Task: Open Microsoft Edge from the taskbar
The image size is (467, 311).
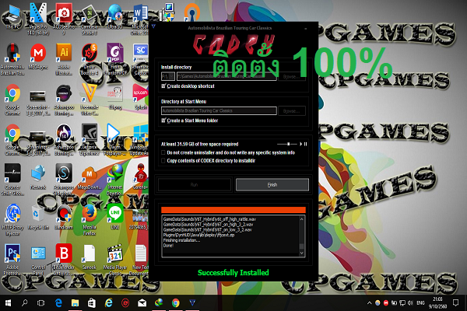Action: [58, 303]
